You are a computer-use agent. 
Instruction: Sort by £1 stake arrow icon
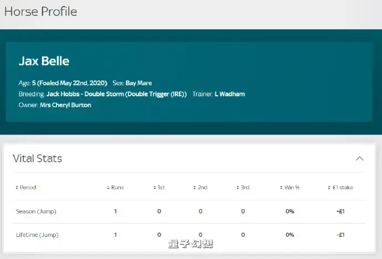329,188
